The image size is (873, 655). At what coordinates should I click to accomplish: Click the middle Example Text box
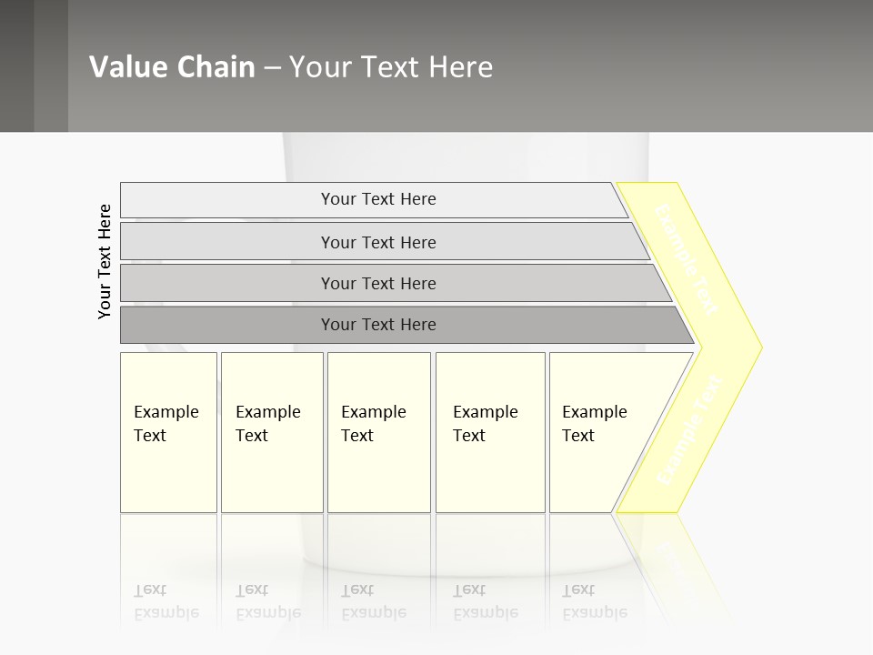378,431
